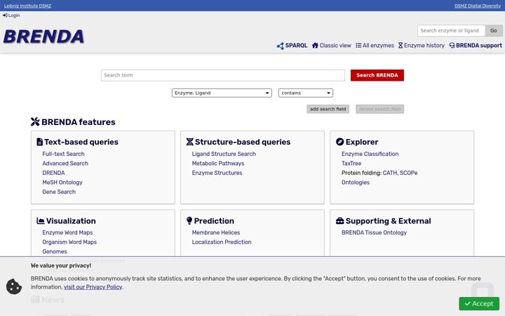Click the Login arrow icon
The height and width of the screenshot is (316, 505).
(x=5, y=15)
